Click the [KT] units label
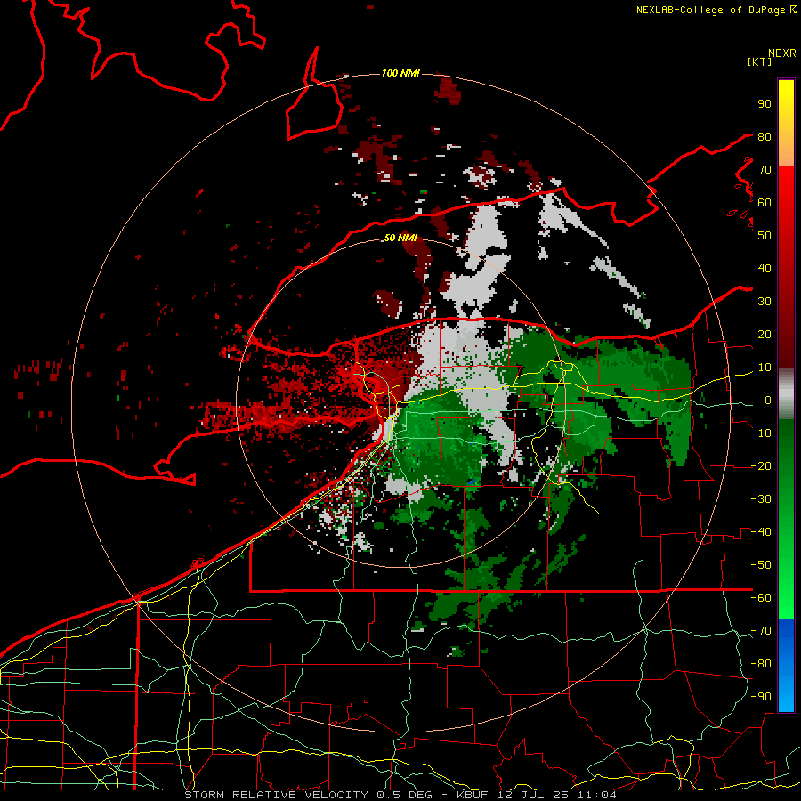This screenshot has height=801, width=801. point(759,61)
